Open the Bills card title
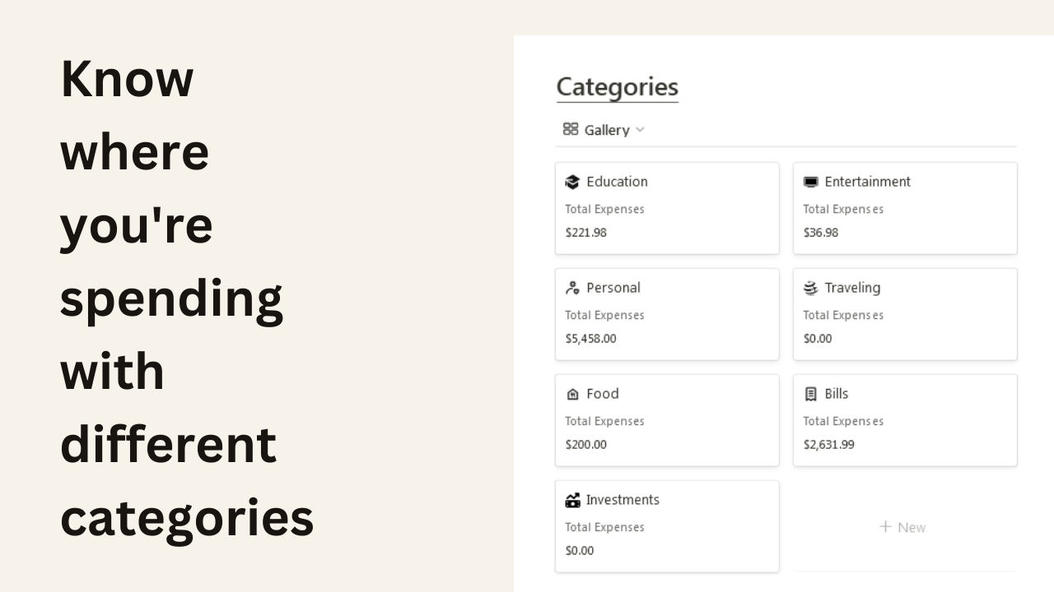Screen dimensions: 1054x592 point(837,394)
